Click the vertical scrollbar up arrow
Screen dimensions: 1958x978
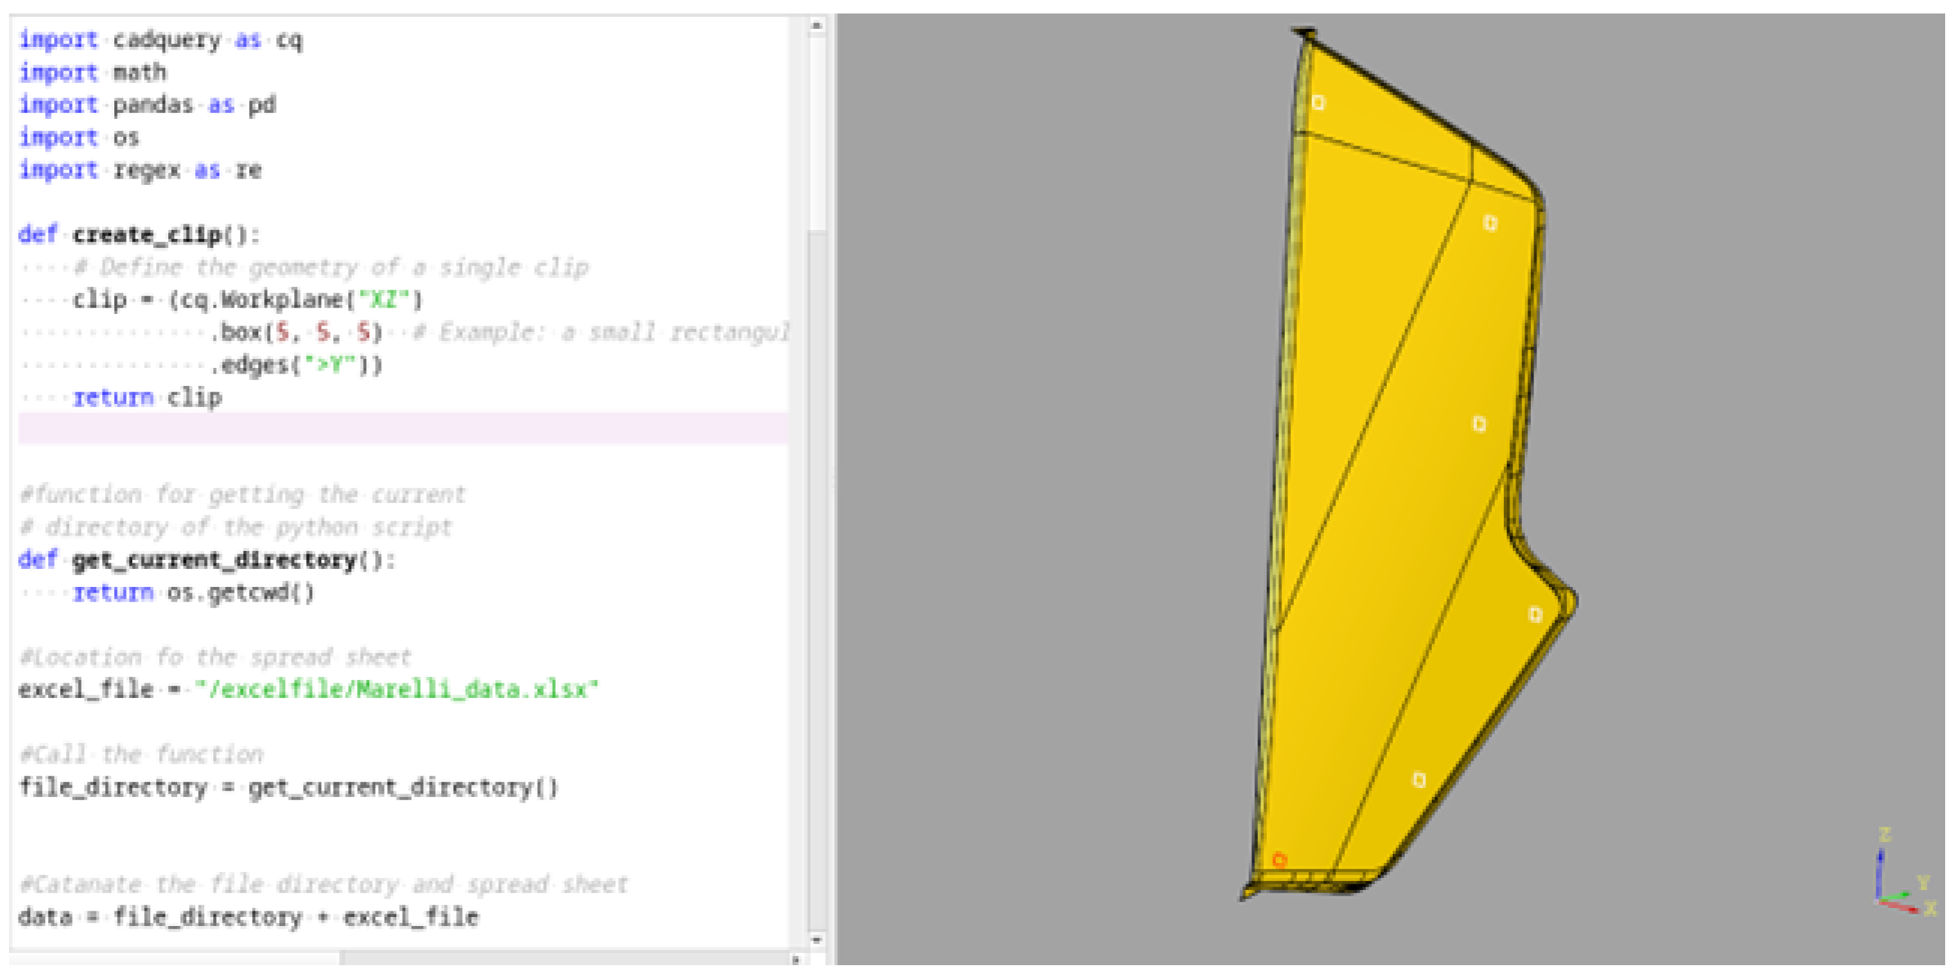coord(816,26)
